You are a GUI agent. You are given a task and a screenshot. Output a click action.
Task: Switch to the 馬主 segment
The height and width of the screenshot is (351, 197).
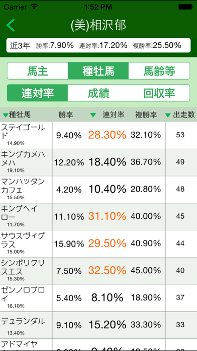(x=38, y=71)
